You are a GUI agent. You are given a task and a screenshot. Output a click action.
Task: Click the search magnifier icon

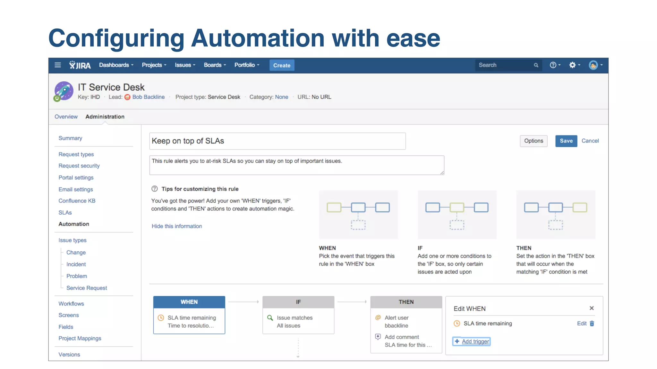536,65
